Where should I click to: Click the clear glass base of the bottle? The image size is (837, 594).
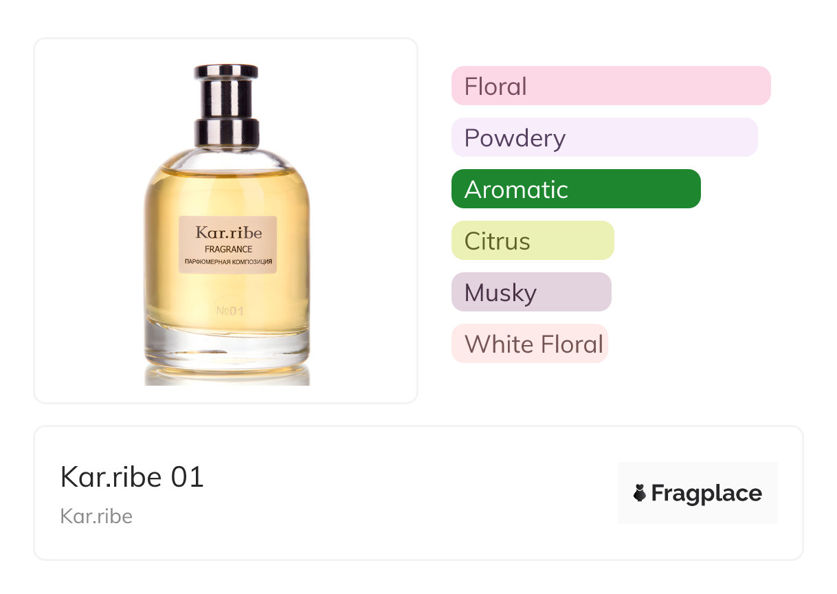[226, 346]
